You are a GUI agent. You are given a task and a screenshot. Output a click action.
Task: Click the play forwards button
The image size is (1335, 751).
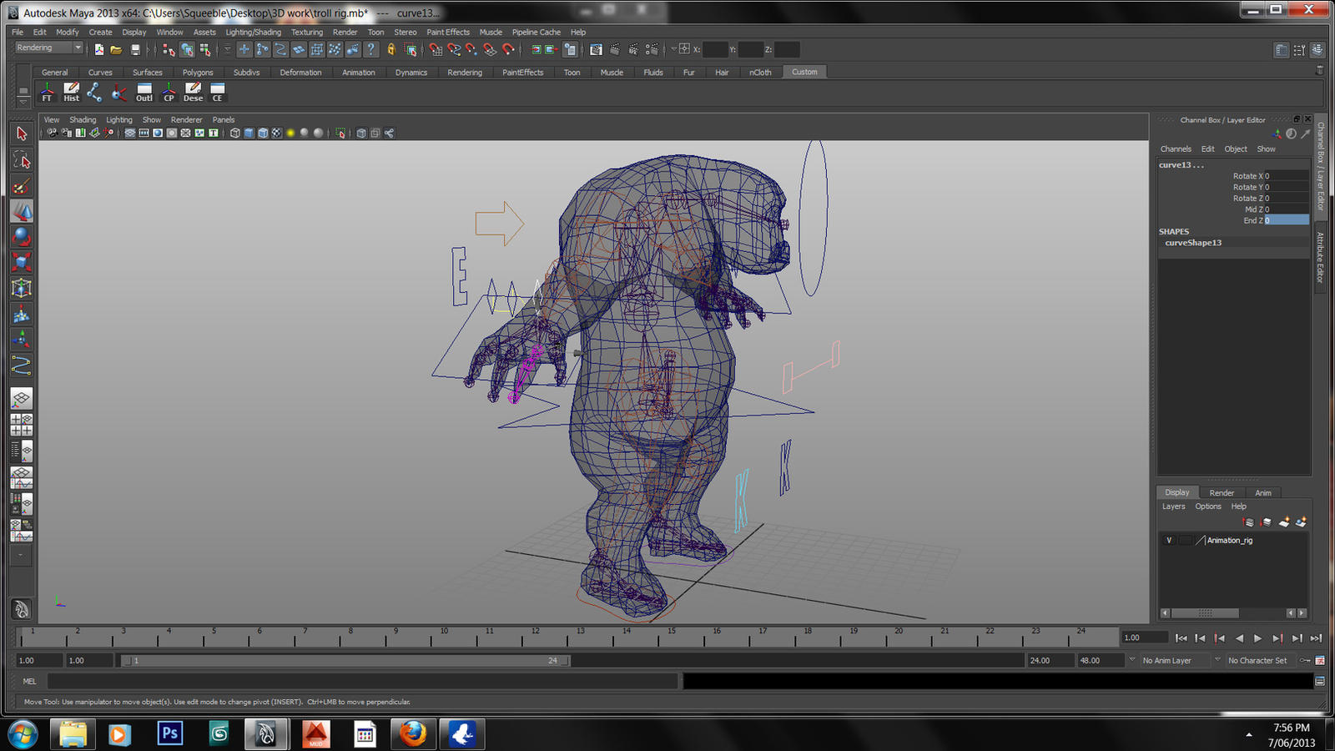pos(1258,638)
